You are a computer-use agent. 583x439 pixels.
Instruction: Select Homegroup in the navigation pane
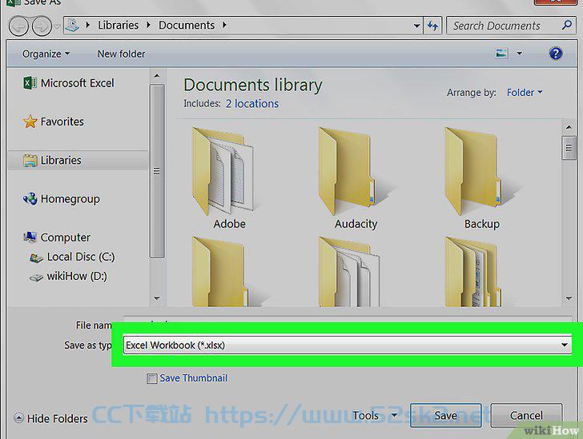70,199
